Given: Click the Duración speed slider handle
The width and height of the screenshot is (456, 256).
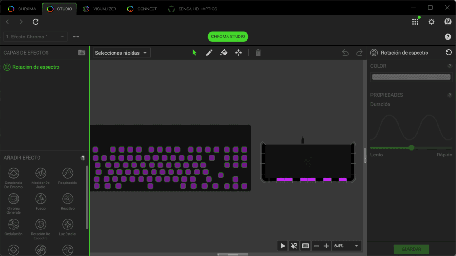Looking at the screenshot, I should tap(411, 147).
